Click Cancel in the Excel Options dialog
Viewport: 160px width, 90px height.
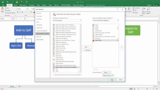(120, 79)
